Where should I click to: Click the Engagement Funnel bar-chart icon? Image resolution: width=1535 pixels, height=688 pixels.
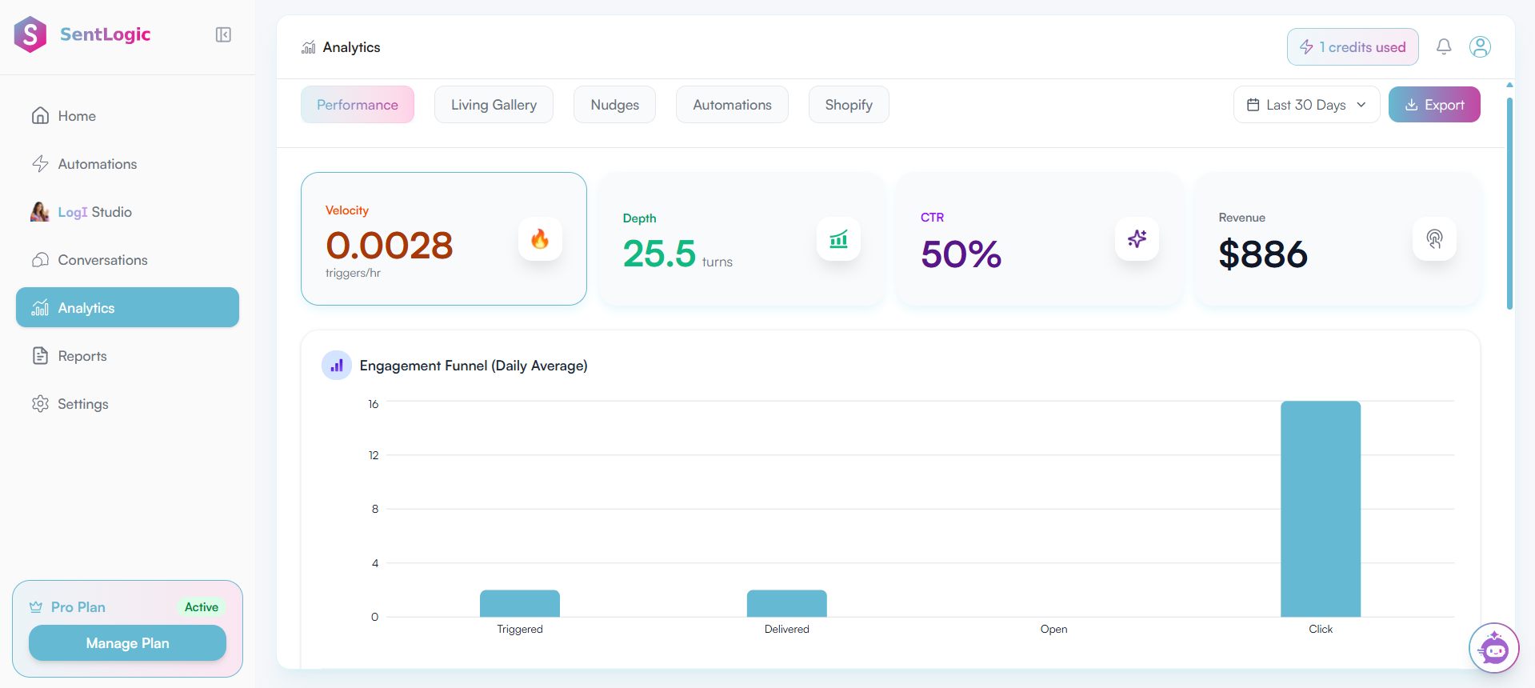click(337, 366)
